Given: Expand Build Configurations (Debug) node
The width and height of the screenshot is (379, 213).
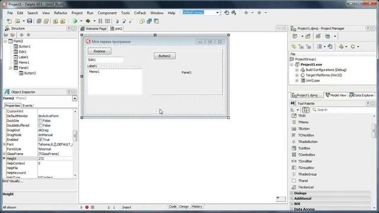Looking at the screenshot, I should (297, 70).
